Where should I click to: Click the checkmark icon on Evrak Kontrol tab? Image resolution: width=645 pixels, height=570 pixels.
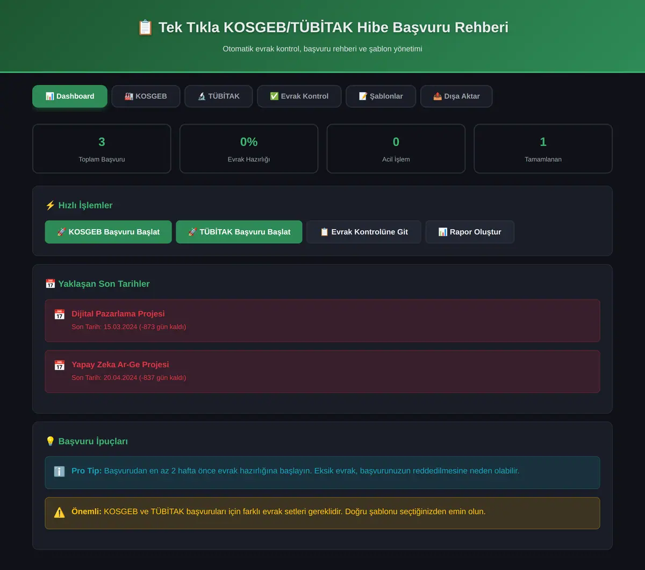pos(274,96)
